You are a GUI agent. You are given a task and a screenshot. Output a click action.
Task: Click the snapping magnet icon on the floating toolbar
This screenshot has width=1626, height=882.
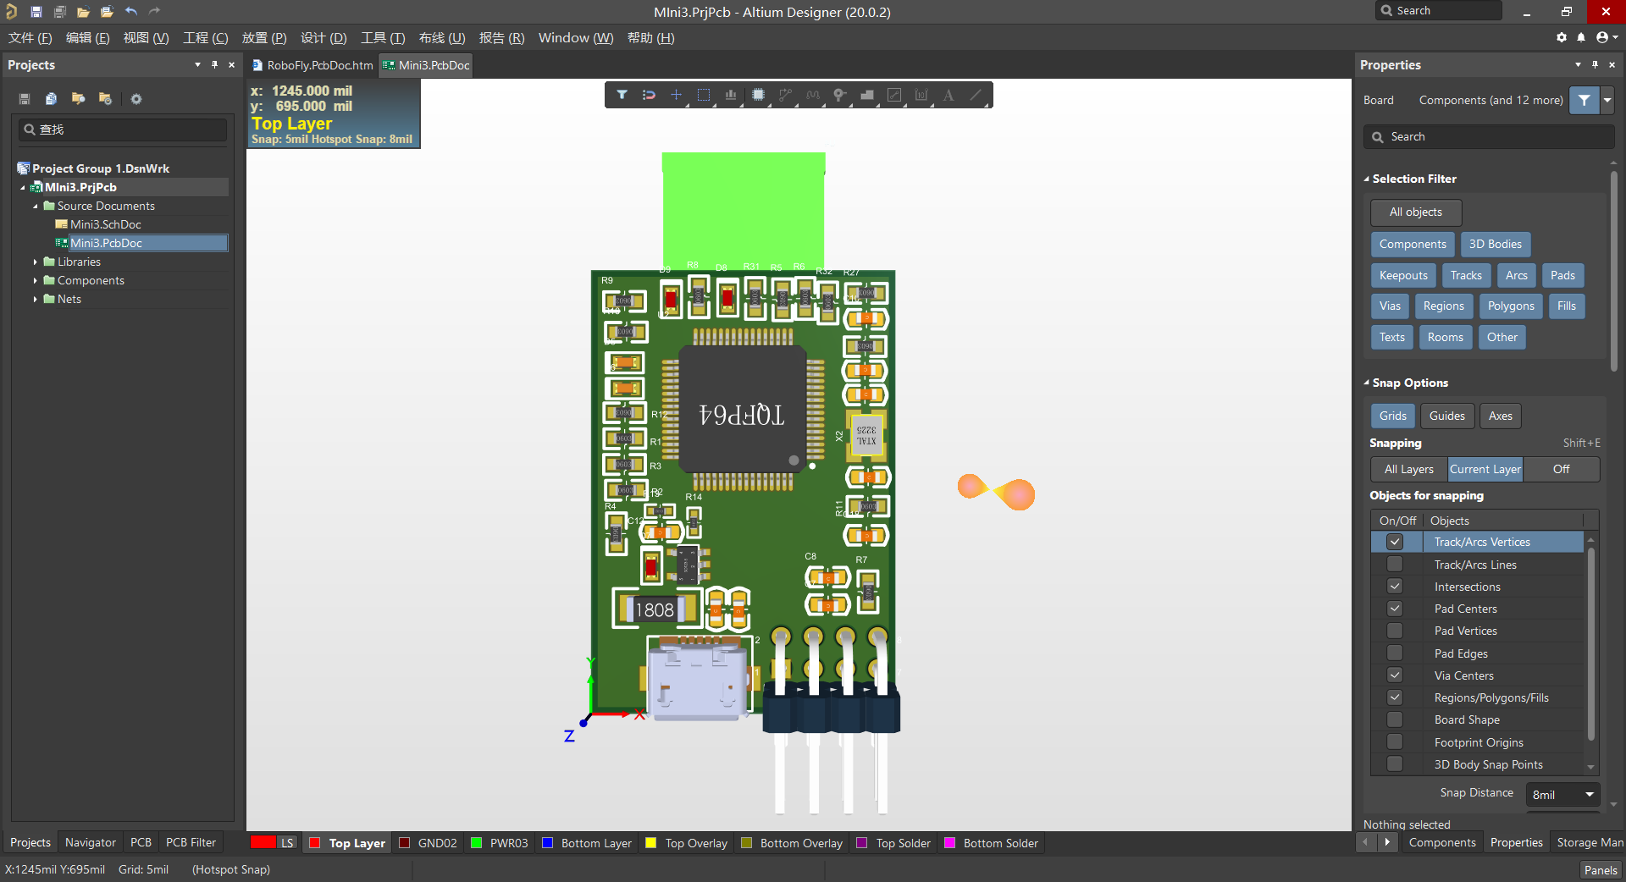[649, 95]
